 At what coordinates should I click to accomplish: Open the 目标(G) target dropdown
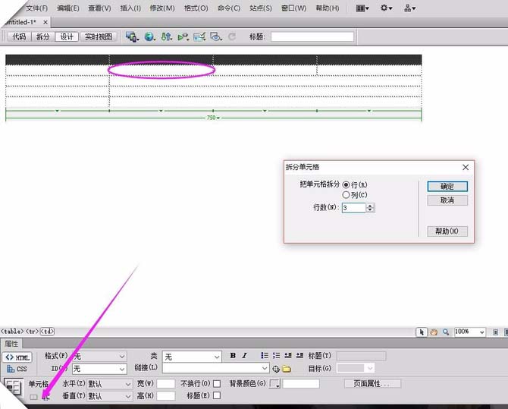[x=356, y=368]
